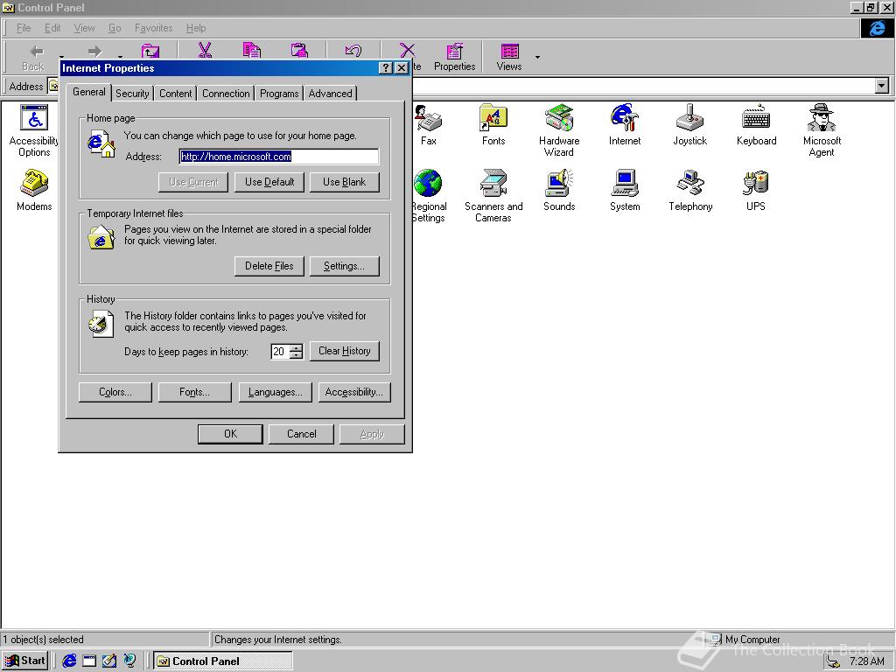The height and width of the screenshot is (672, 896).
Task: Switch to the Security tab
Action: pos(132,94)
